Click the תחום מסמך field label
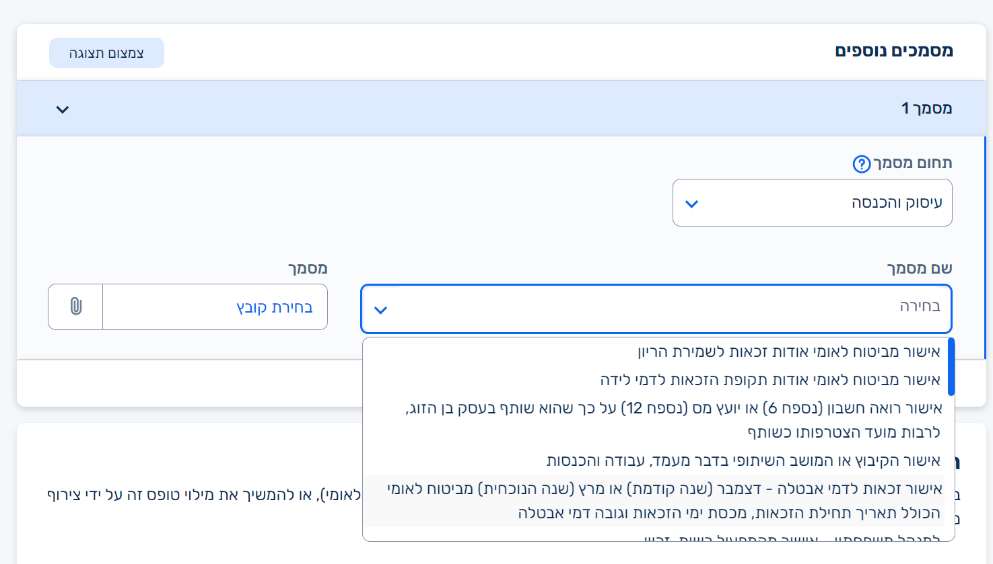993x564 pixels. (x=912, y=163)
